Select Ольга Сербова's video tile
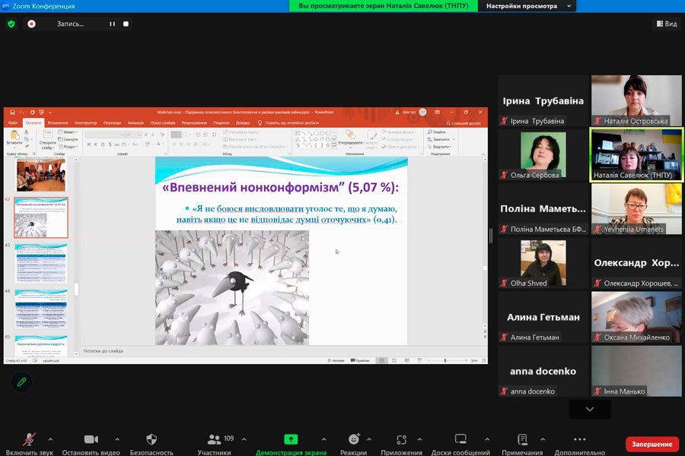 (x=543, y=155)
